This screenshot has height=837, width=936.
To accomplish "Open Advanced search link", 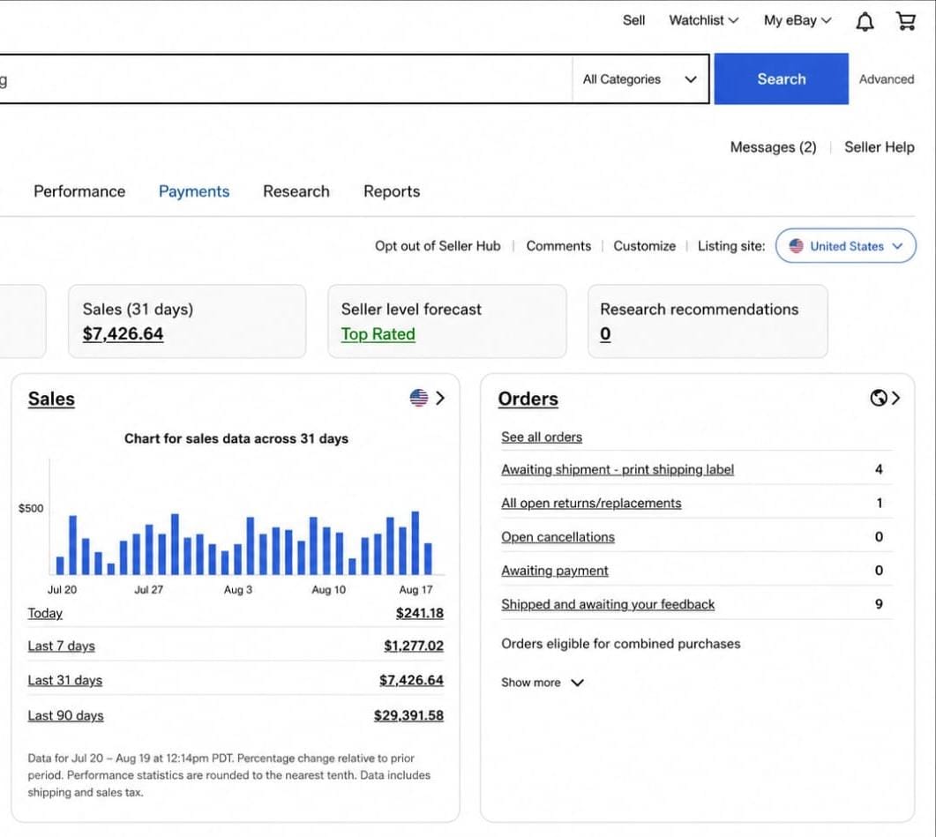I will tap(887, 78).
